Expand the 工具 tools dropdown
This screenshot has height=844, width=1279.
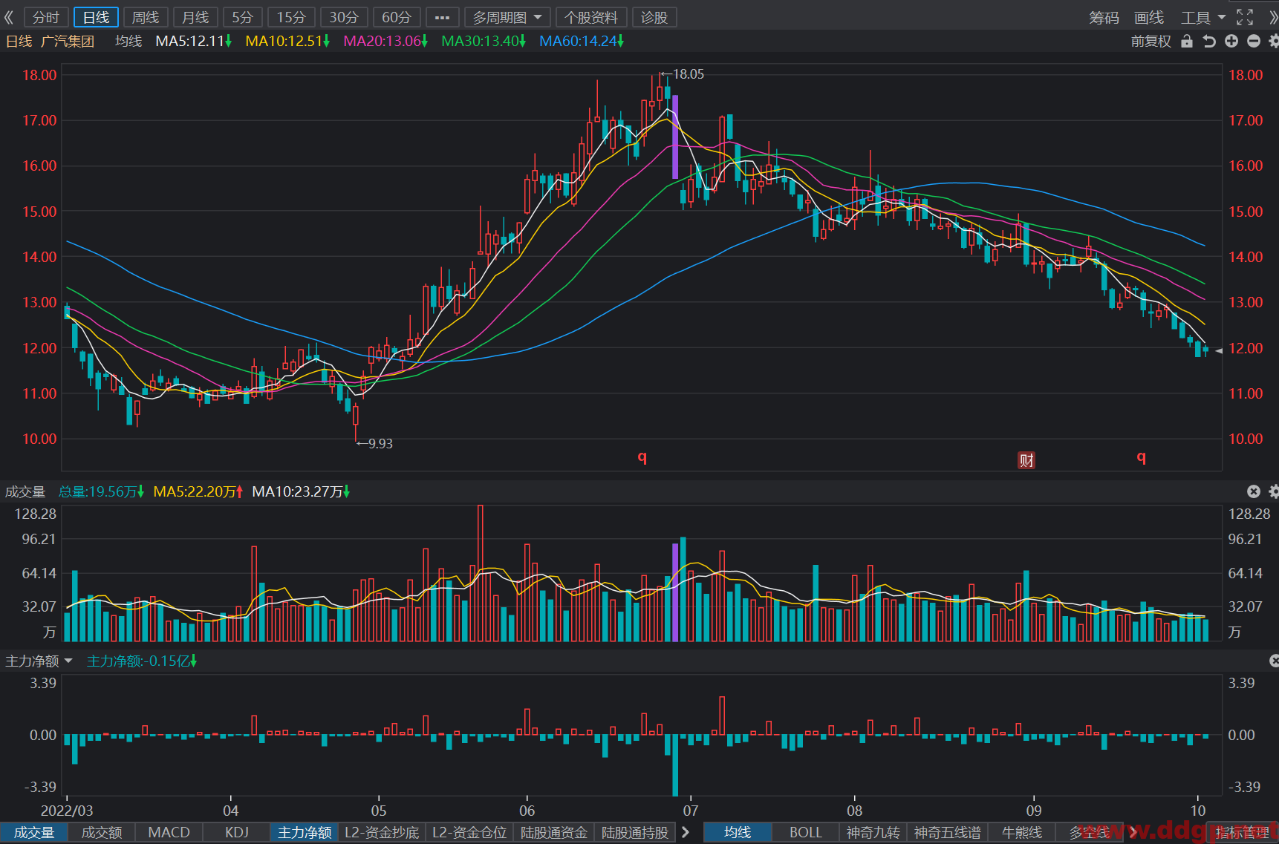pos(1203,17)
